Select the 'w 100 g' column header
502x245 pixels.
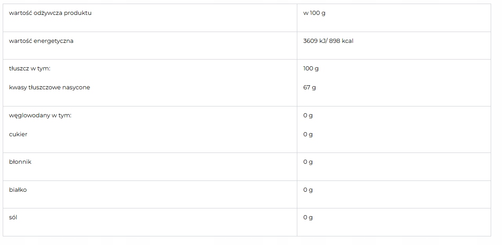point(314,13)
